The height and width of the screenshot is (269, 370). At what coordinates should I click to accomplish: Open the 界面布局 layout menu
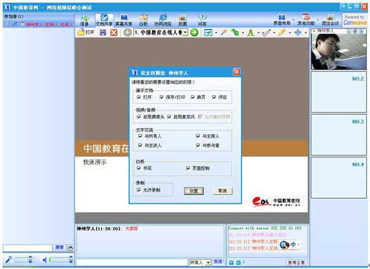(281, 20)
